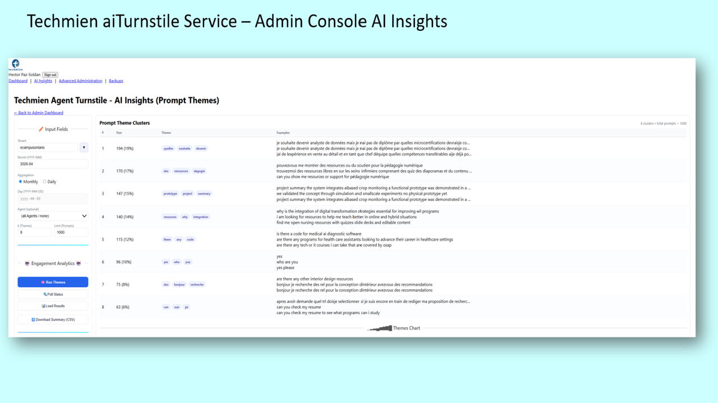Screen dimensions: 718x403
Task: Click the Techmien logo icon
Action: [16, 64]
